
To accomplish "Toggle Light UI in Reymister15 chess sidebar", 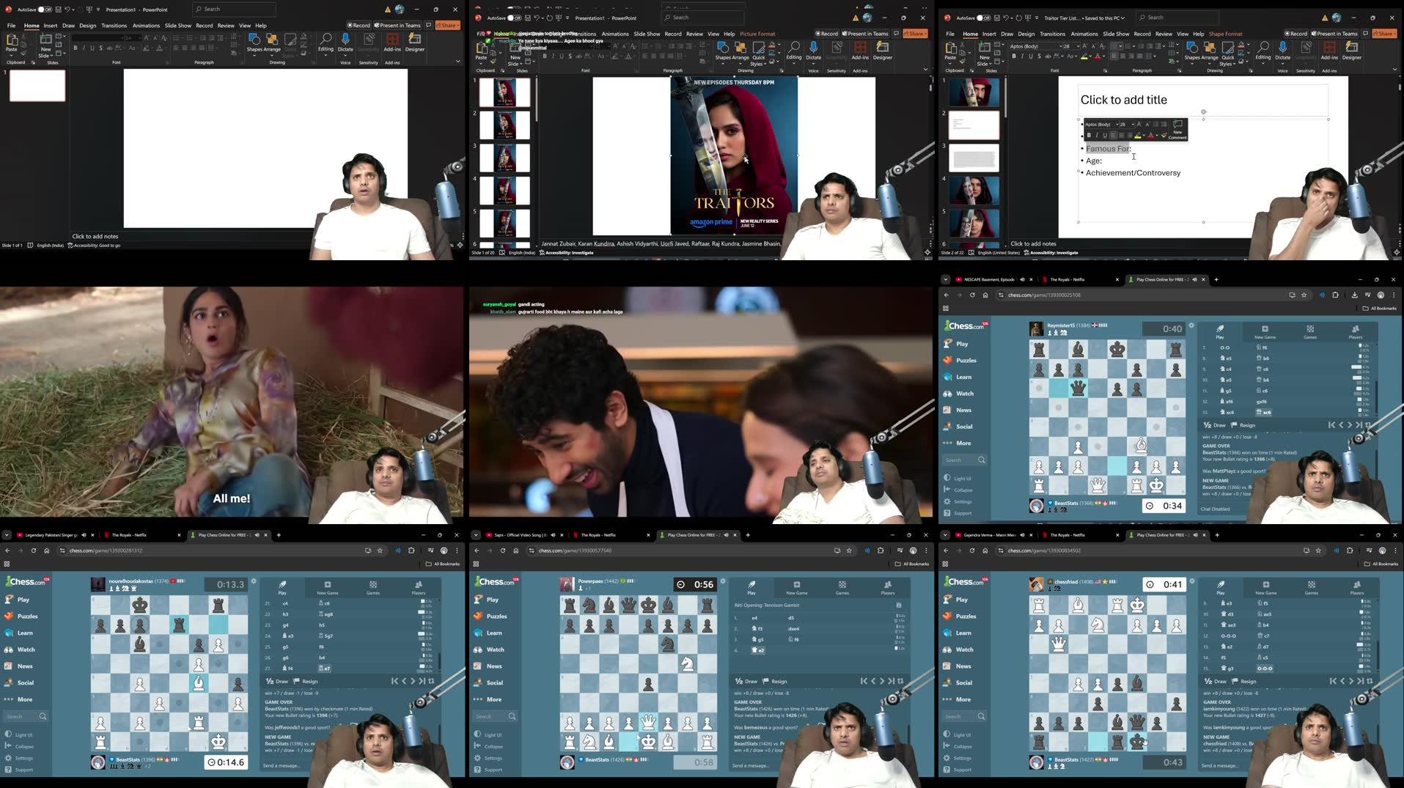I will coord(957,479).
